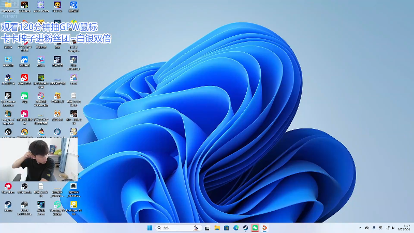The width and height of the screenshot is (414, 233).
Task: Open the image file thumbnail above PotPlayer
Action: 73,186
